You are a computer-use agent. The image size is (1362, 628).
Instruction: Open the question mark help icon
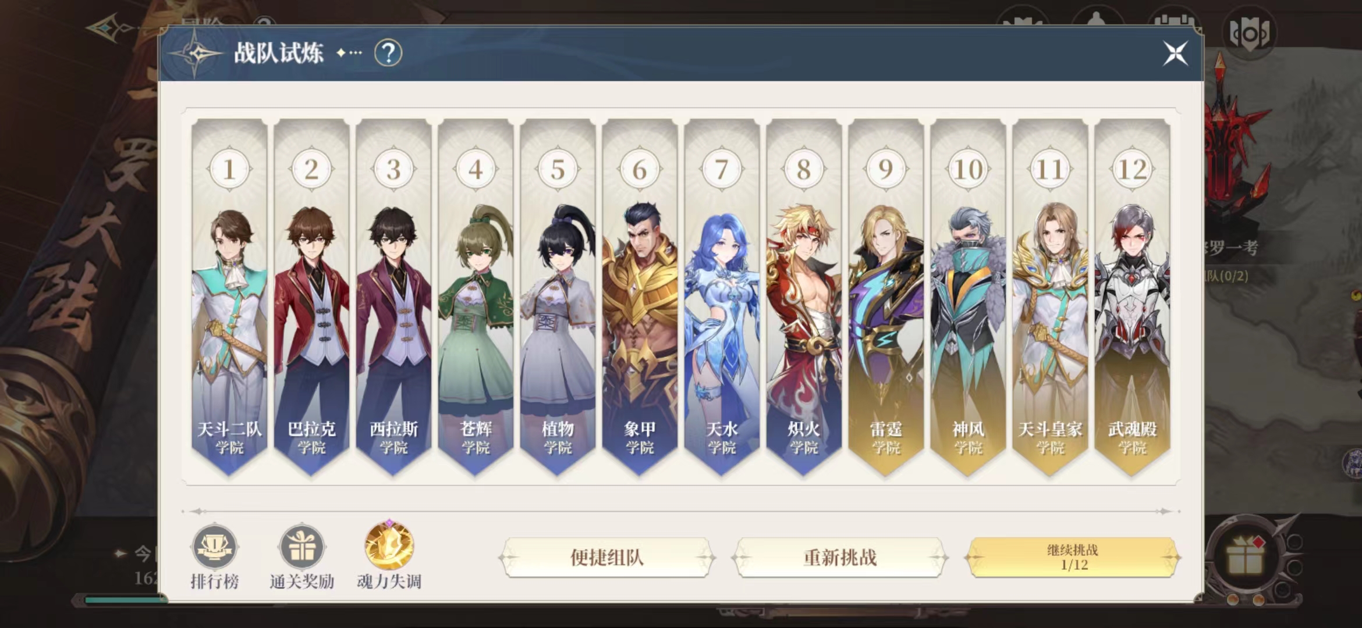388,53
